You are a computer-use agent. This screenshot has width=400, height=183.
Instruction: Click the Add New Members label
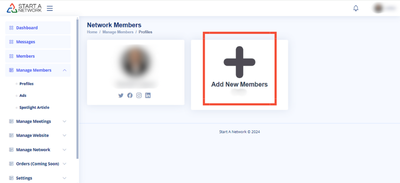(239, 84)
